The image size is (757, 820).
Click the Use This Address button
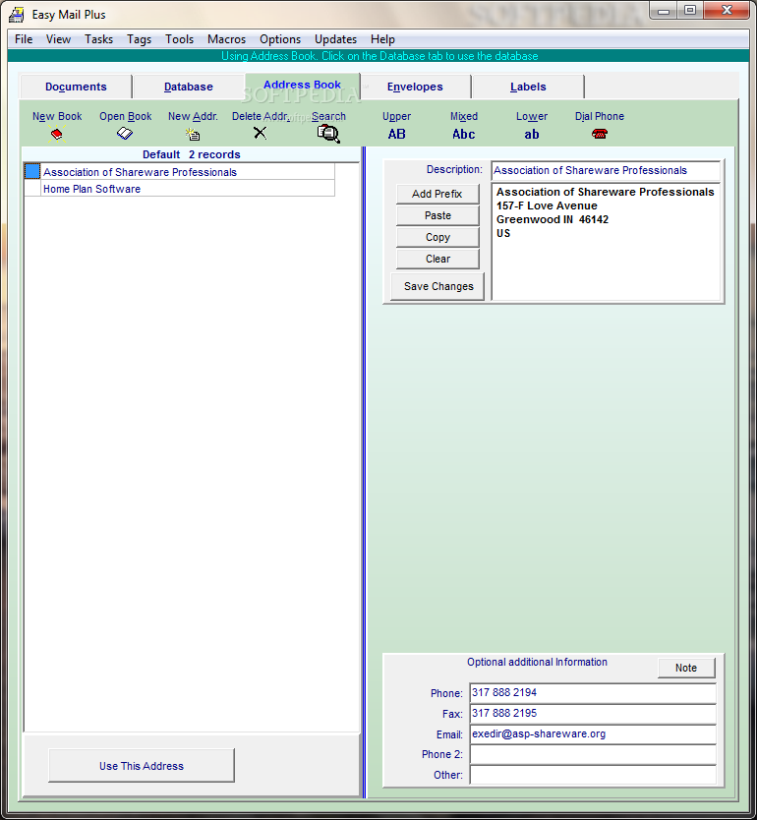pos(142,766)
